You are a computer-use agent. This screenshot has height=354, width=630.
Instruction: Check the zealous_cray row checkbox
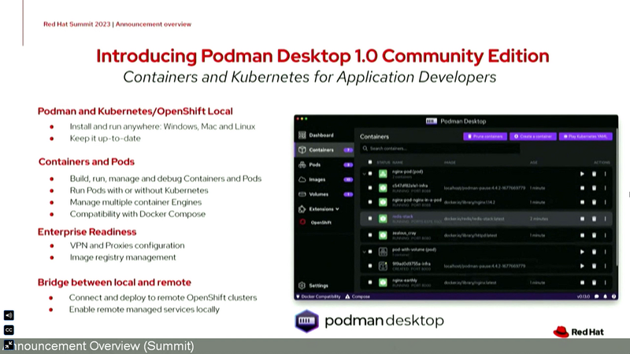(370, 235)
